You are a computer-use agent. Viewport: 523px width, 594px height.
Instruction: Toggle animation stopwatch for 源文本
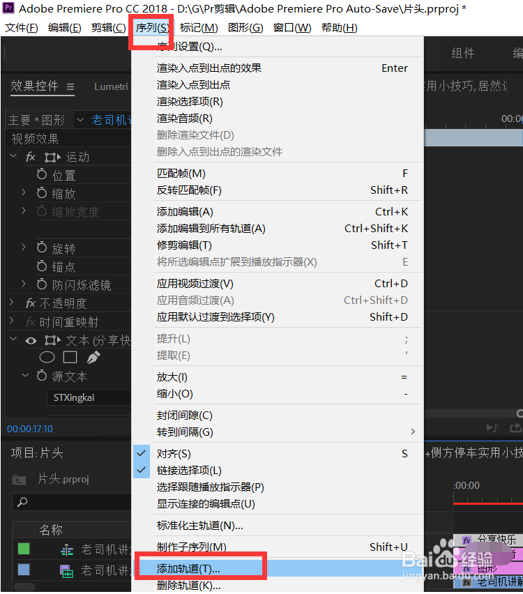(x=42, y=375)
